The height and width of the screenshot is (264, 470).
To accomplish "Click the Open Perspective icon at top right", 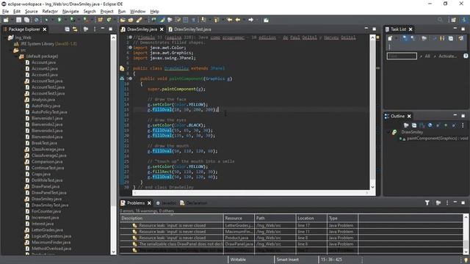I will (x=454, y=20).
